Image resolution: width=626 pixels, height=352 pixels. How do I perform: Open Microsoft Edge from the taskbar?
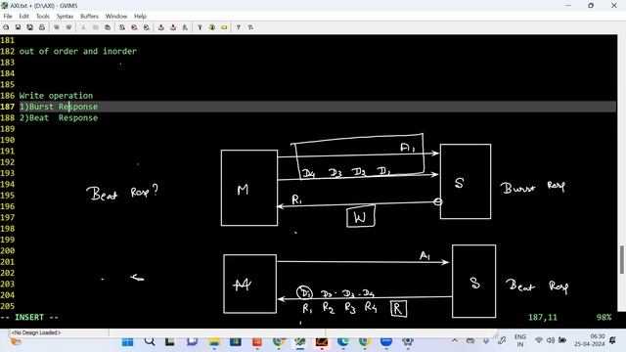click(343, 342)
